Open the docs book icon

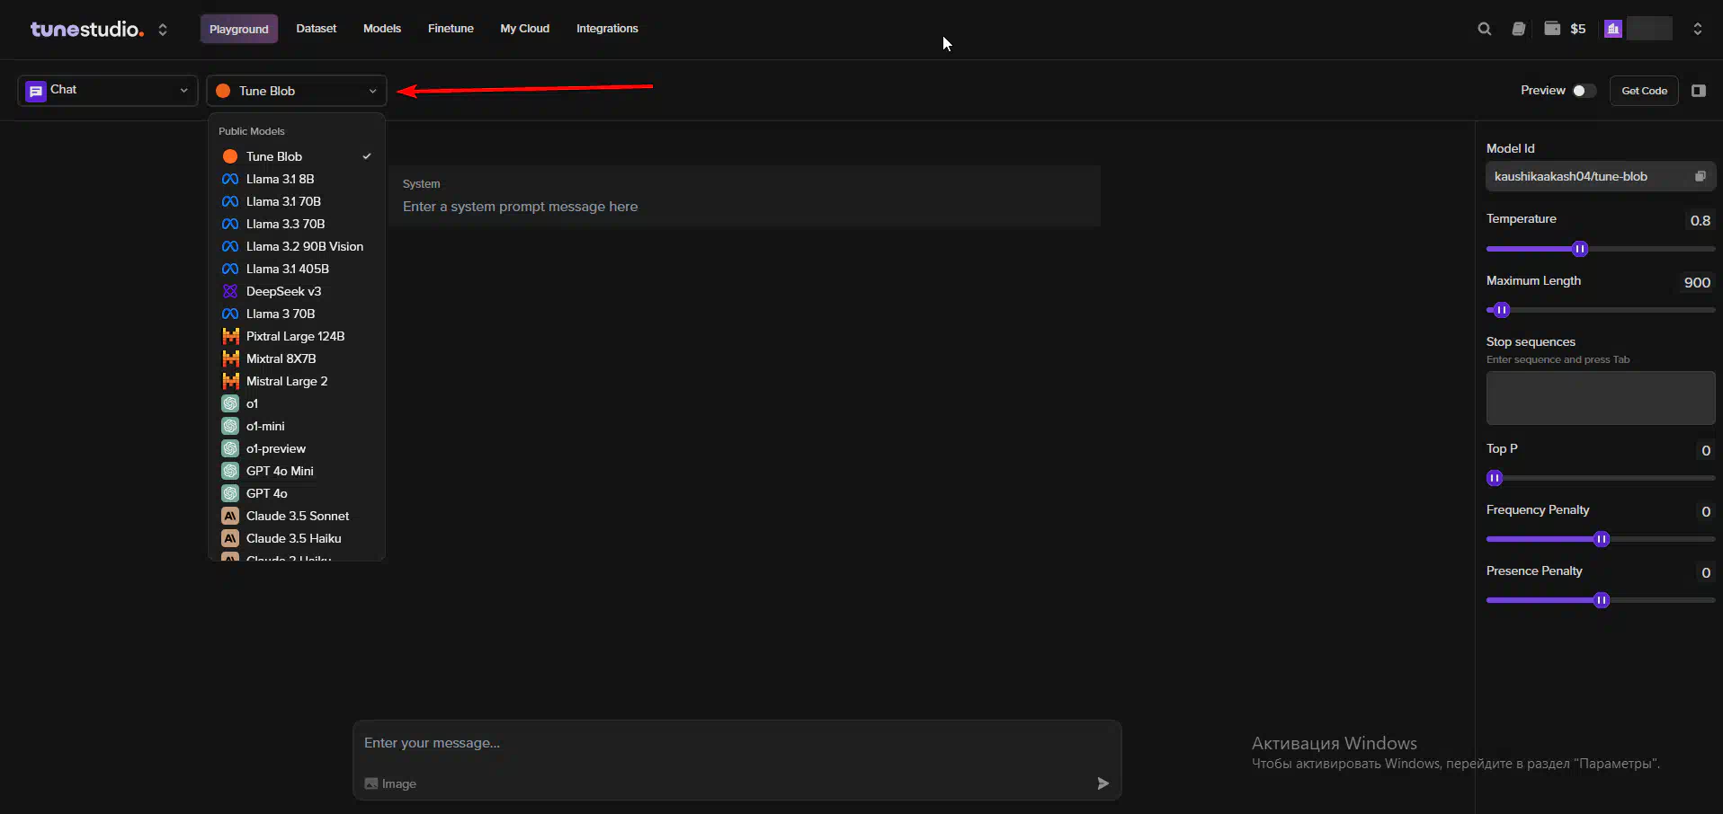click(1519, 29)
